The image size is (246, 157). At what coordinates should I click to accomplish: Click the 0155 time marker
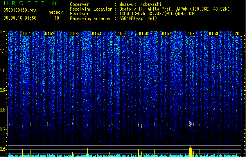[x=120, y=34]
